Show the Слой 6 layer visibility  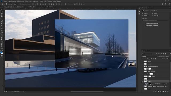pyautogui.click(x=142, y=77)
